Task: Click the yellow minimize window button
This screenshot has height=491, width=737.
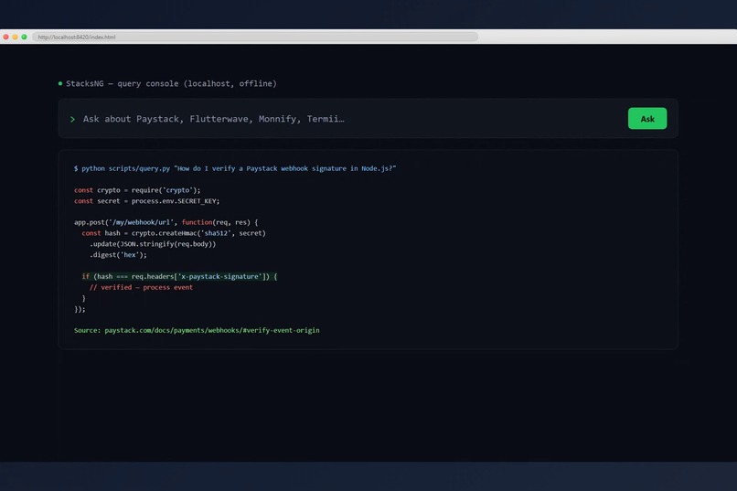Action: point(15,37)
